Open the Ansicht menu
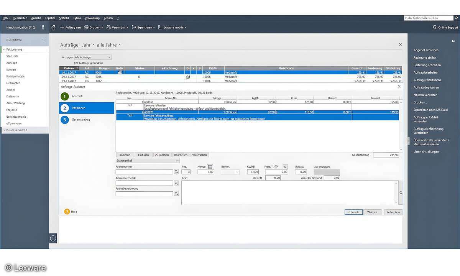 (x=36, y=18)
